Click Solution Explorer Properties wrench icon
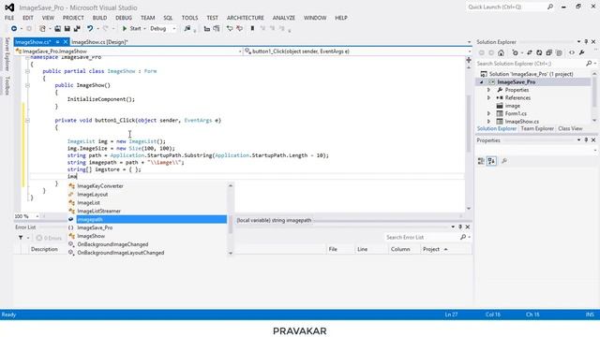The image size is (600, 337). (x=581, y=52)
